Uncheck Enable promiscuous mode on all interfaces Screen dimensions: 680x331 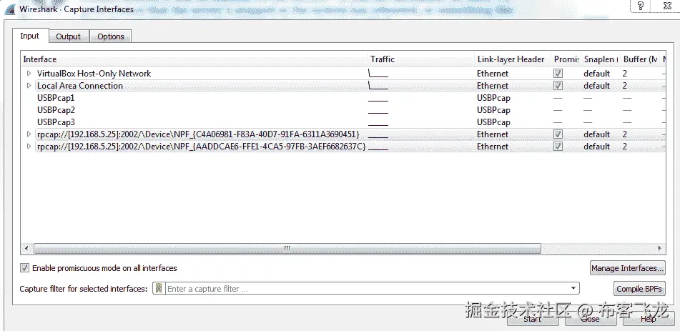pos(25,268)
